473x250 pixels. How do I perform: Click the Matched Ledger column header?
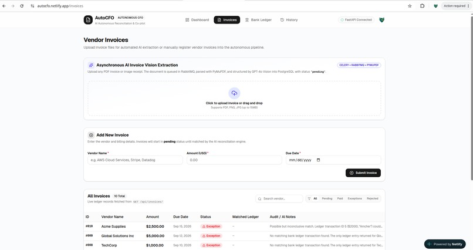(245, 217)
